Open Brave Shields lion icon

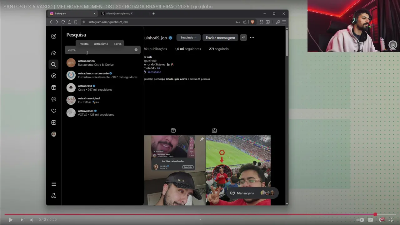click(252, 22)
